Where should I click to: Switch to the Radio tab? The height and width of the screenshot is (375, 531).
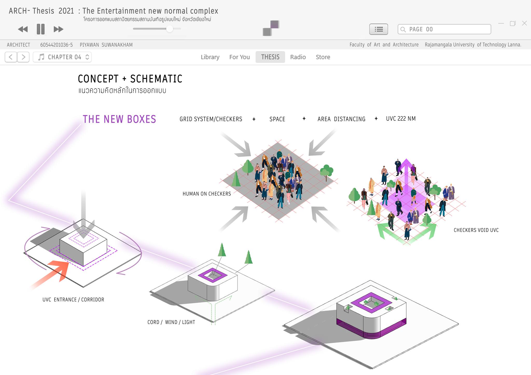click(298, 57)
